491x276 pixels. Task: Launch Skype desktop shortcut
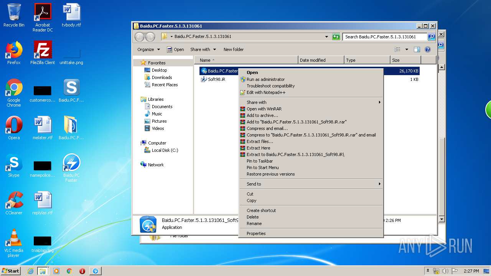coord(14,166)
